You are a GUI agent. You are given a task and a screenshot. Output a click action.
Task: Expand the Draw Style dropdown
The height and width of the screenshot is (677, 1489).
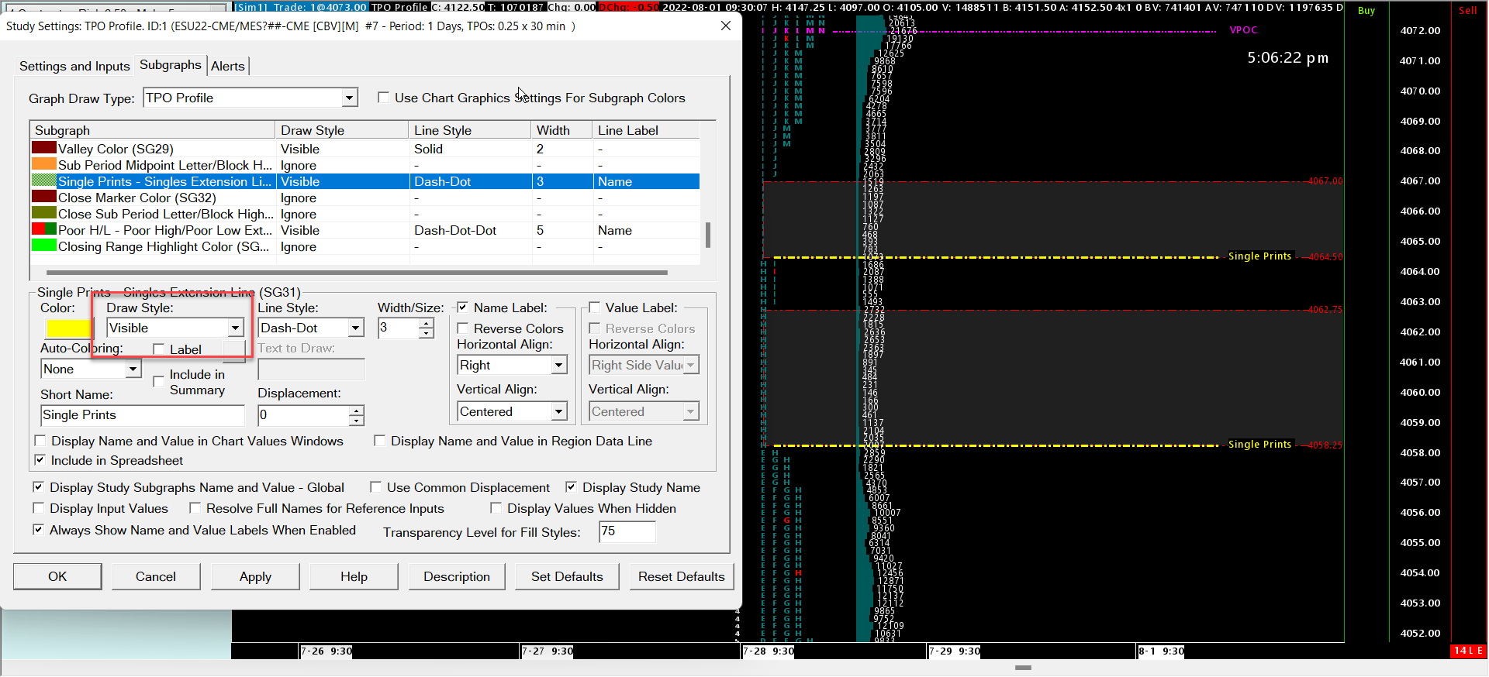235,328
